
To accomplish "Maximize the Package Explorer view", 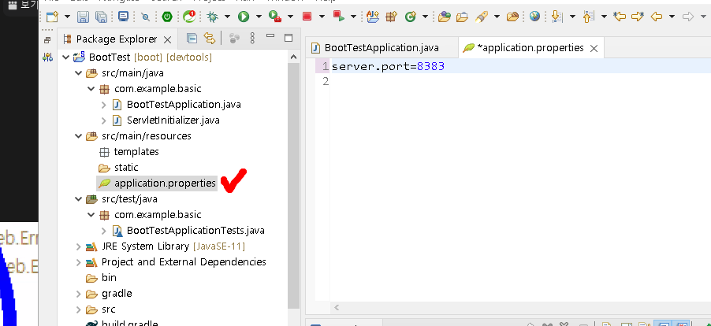I will [288, 38].
